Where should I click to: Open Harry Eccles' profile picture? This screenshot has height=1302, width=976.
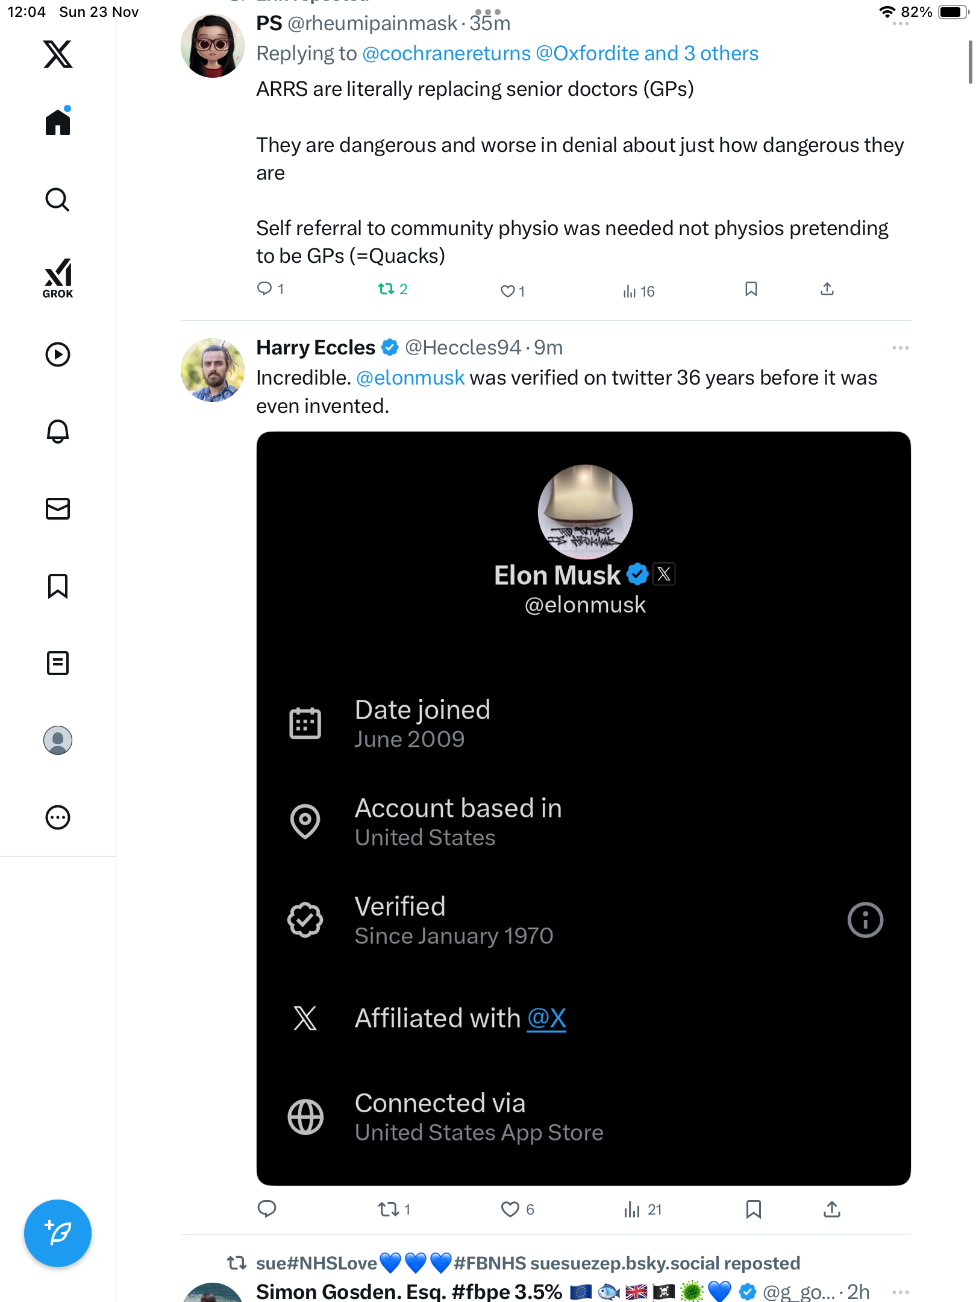pos(213,370)
